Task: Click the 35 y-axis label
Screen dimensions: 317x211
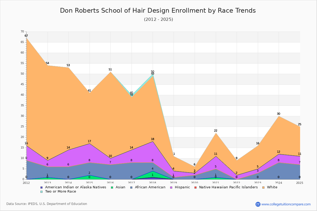Action: 22,105
